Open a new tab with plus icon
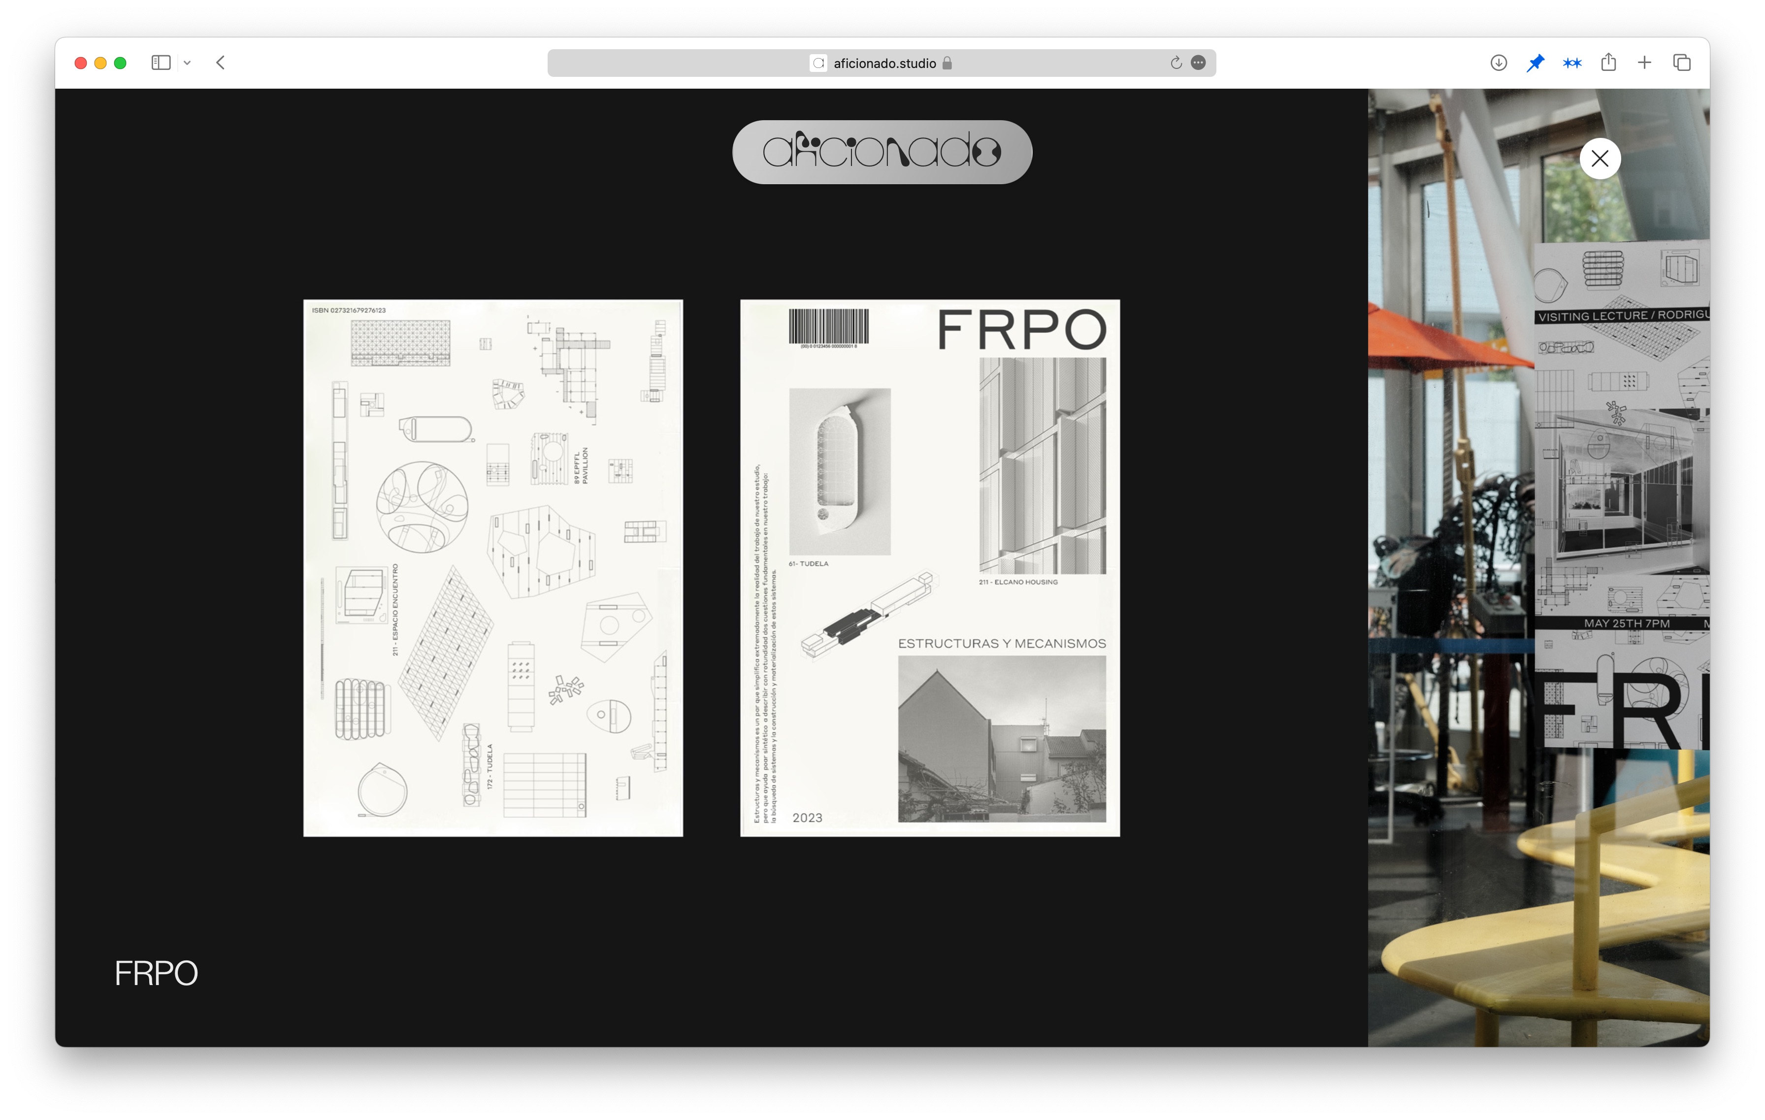This screenshot has width=1765, height=1120. [x=1644, y=63]
